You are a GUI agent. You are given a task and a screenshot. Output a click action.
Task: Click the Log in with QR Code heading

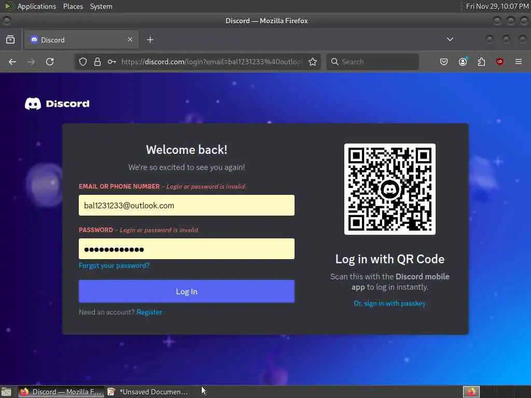[390, 259]
